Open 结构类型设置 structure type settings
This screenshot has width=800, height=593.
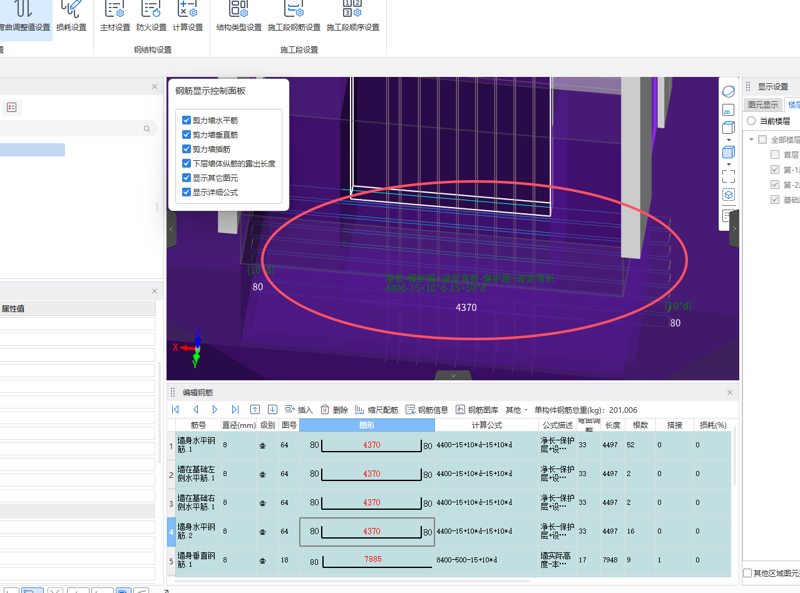pyautogui.click(x=239, y=17)
